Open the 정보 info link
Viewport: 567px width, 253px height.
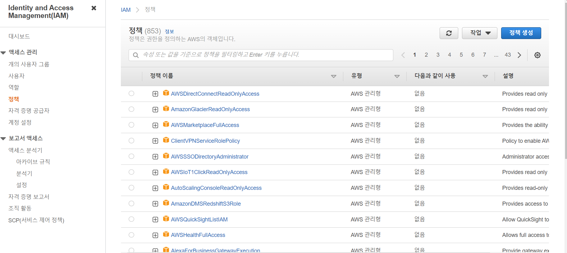point(169,32)
